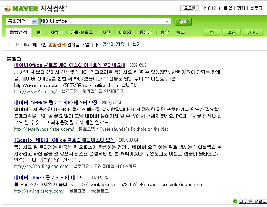This screenshot has width=267, height=207.
Task: Switch to the 뉴스 tab
Action: (180, 32)
